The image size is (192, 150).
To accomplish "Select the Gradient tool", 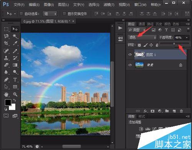I will [x=15, y=65].
